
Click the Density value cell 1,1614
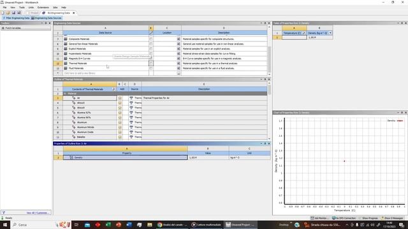click(208, 158)
